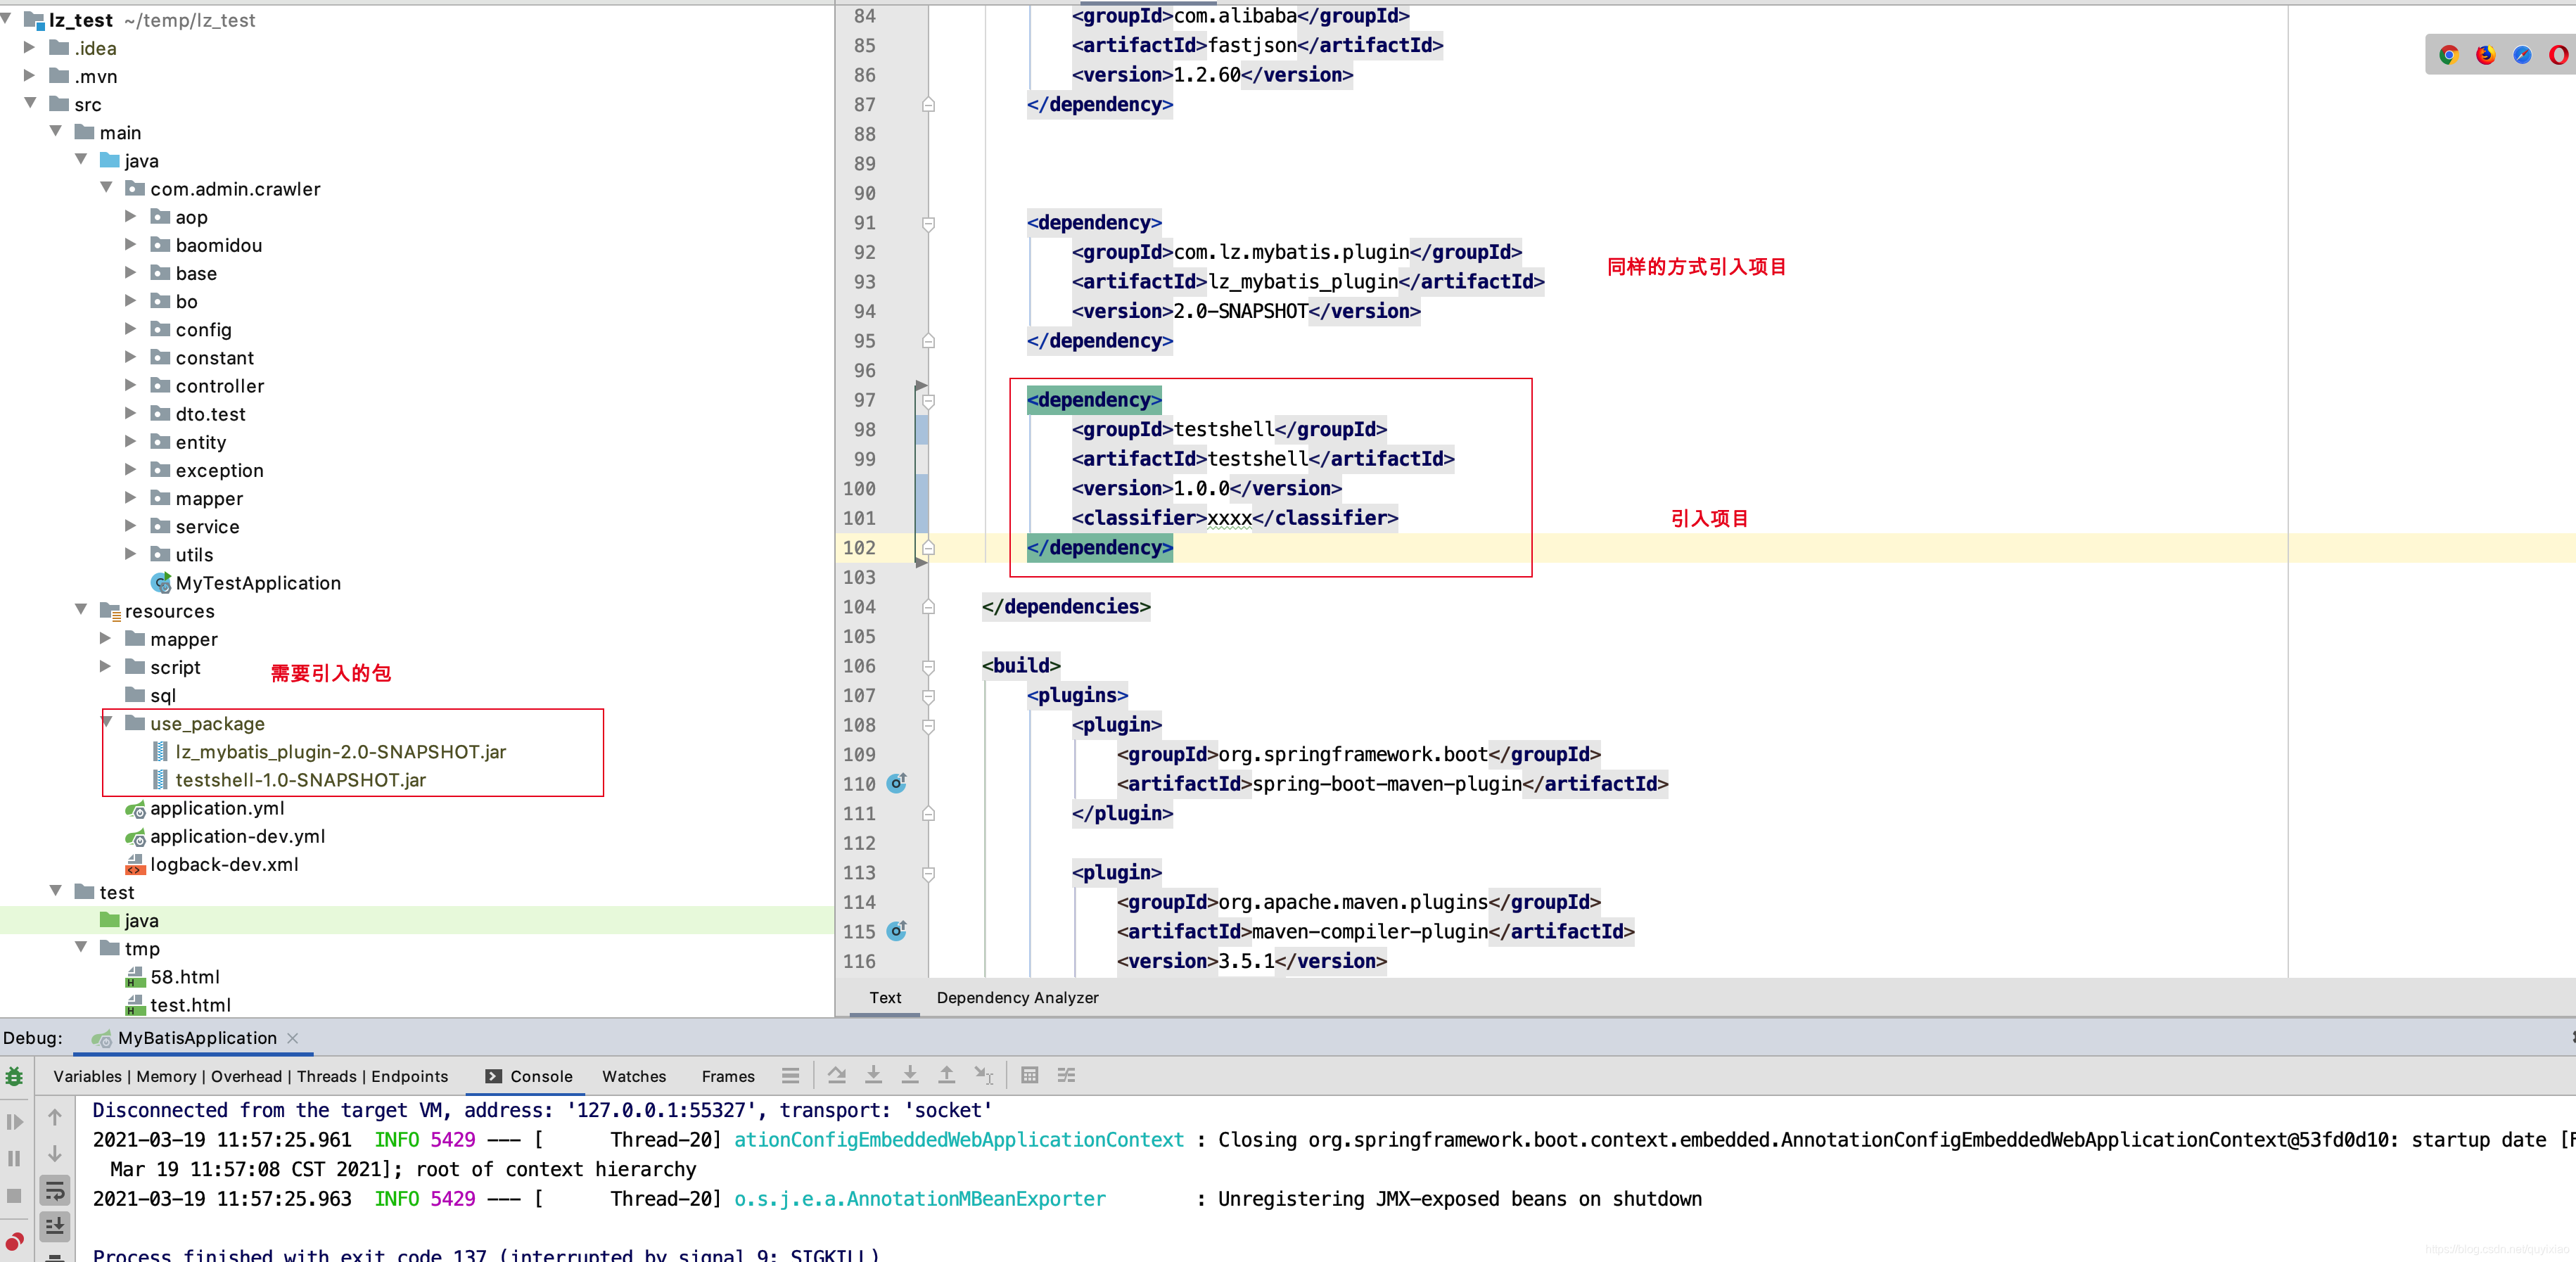Expand the entity package

tap(131, 441)
